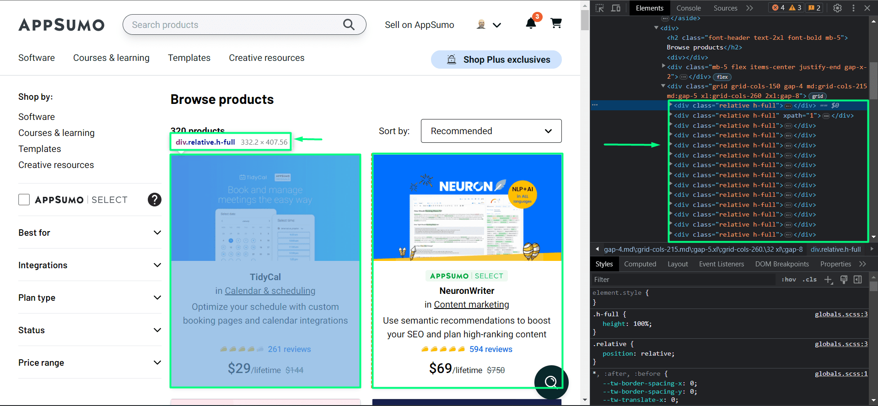
Task: Open the DOM Breakpoints tab
Action: [x=782, y=264]
